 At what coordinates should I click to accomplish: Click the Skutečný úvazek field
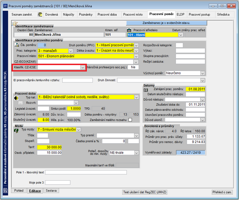(44, 120)
